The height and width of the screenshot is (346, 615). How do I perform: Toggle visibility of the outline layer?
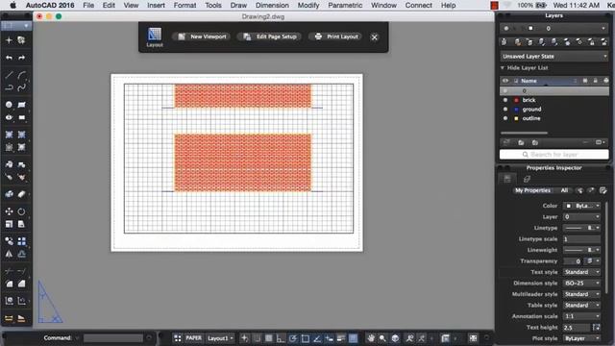(x=505, y=118)
